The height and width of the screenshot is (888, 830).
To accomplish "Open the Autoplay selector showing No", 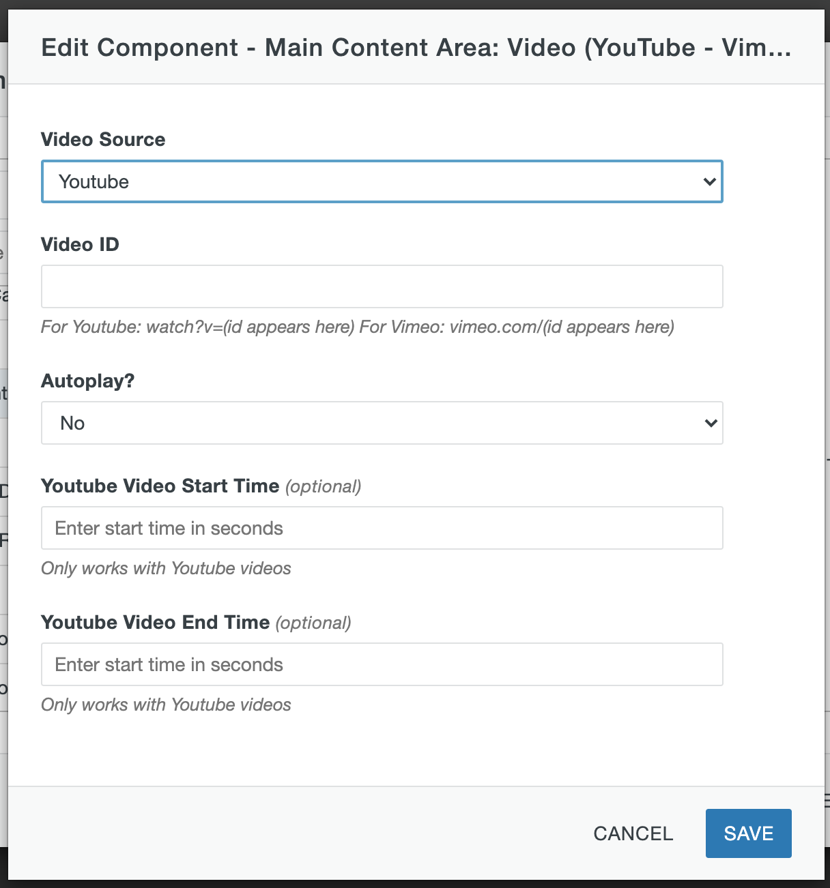I will pos(382,423).
